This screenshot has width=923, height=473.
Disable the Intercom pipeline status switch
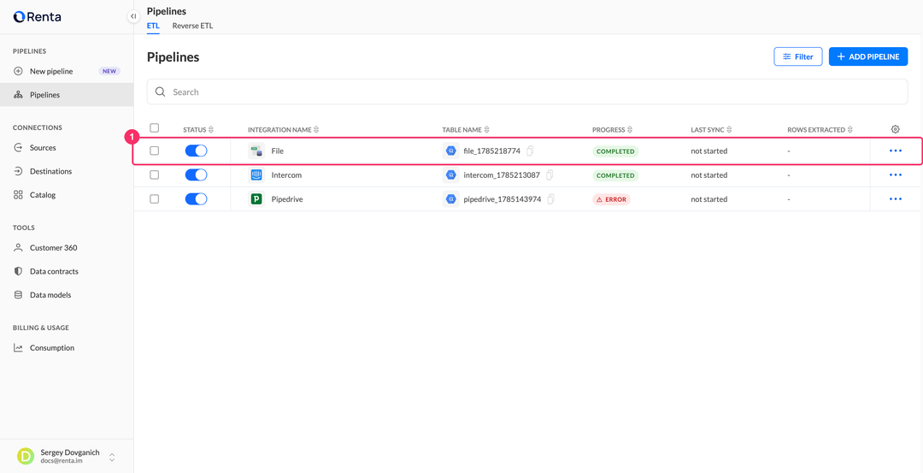point(196,175)
